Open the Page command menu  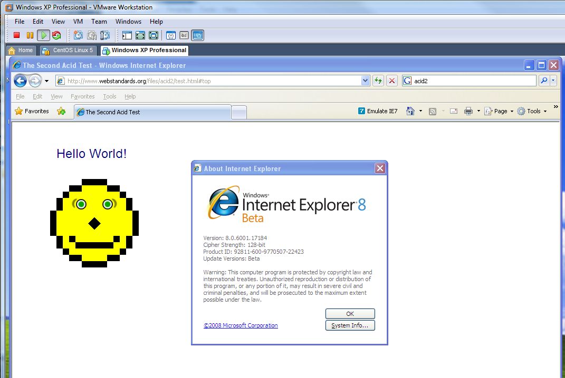point(499,111)
